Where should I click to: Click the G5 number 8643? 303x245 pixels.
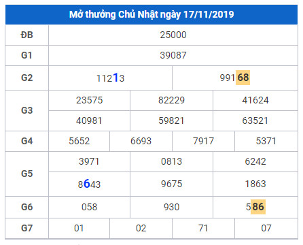pyautogui.click(x=89, y=184)
